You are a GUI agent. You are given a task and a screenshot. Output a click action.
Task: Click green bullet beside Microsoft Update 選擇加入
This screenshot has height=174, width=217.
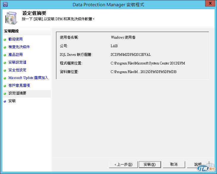point(5,78)
